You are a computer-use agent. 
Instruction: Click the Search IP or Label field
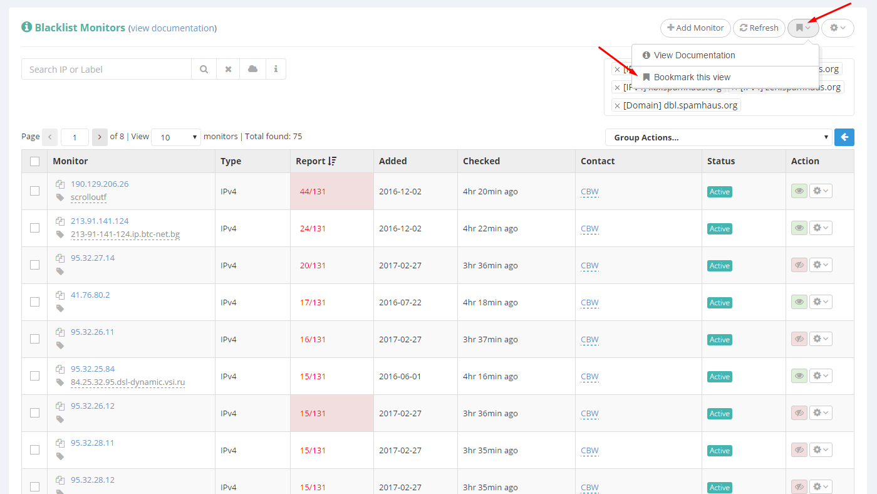coord(106,69)
